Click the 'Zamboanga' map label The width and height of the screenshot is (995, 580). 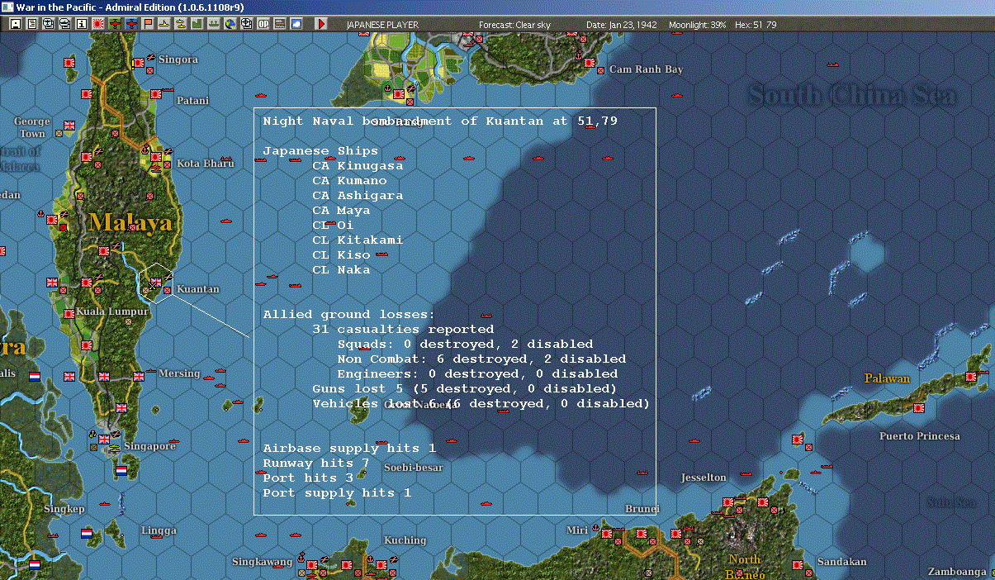coord(957,572)
